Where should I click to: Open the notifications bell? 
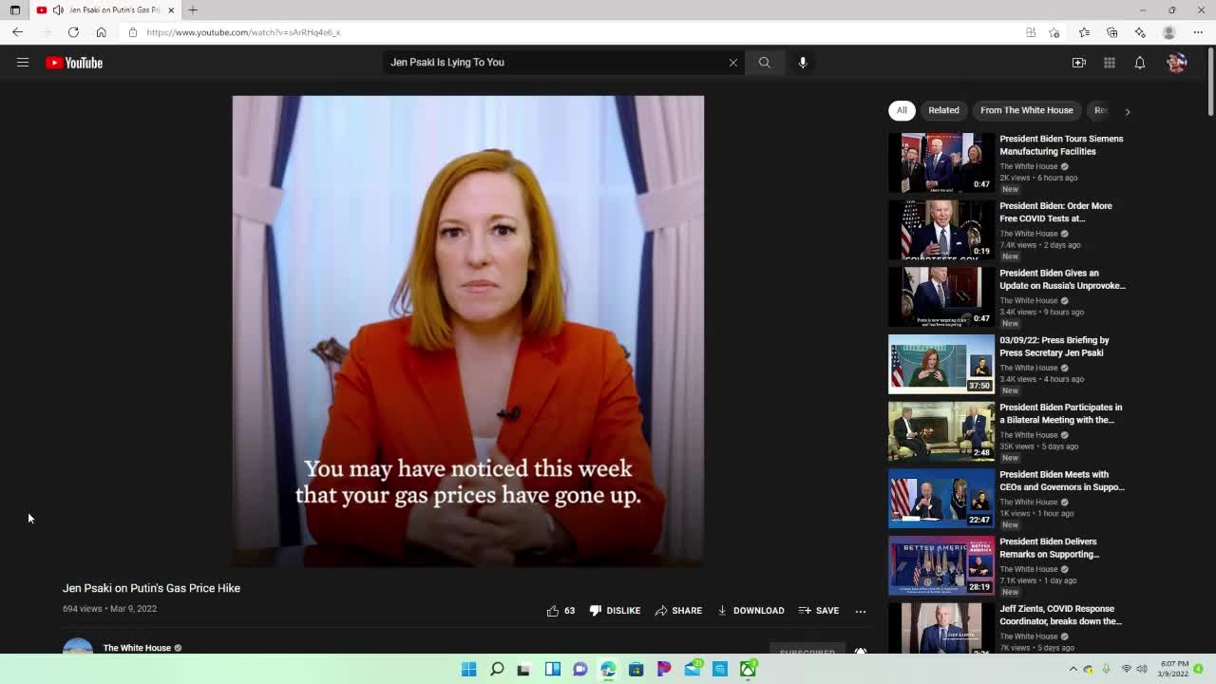pyautogui.click(x=1140, y=63)
